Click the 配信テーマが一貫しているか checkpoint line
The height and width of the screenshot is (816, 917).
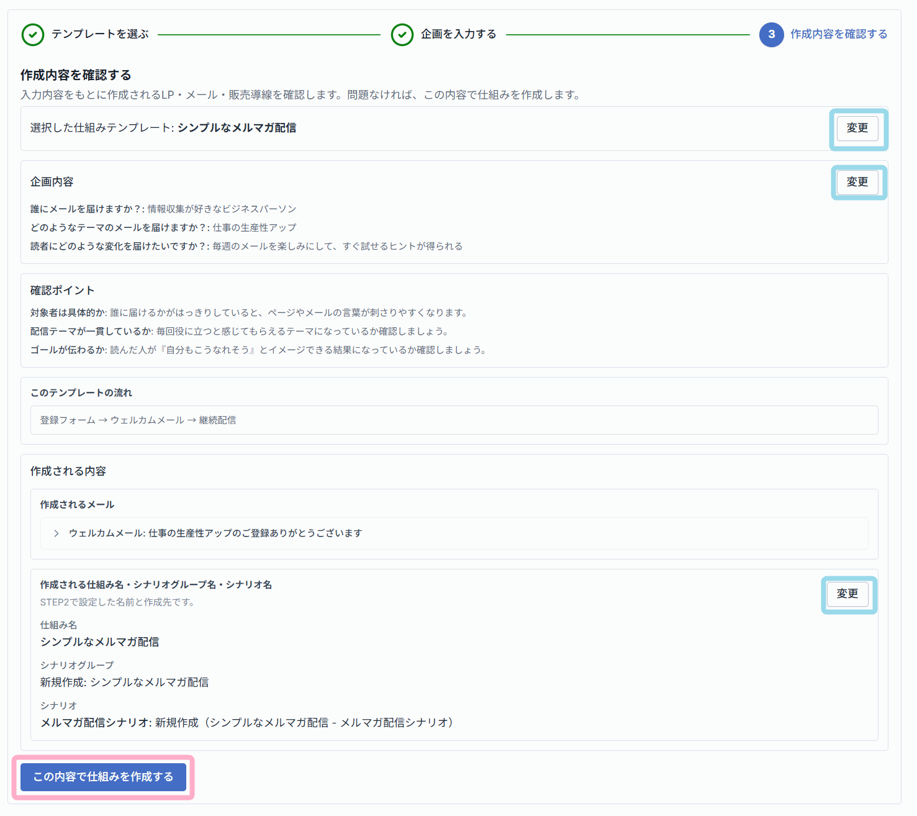click(x=240, y=332)
